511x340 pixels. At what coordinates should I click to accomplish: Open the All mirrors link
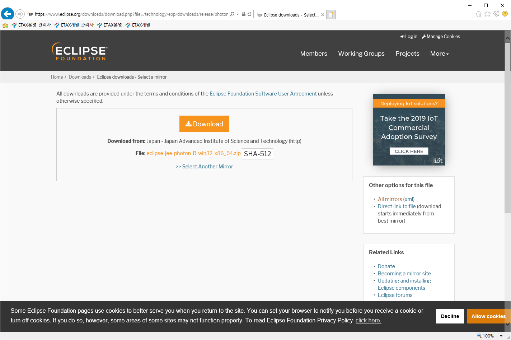tap(390, 199)
